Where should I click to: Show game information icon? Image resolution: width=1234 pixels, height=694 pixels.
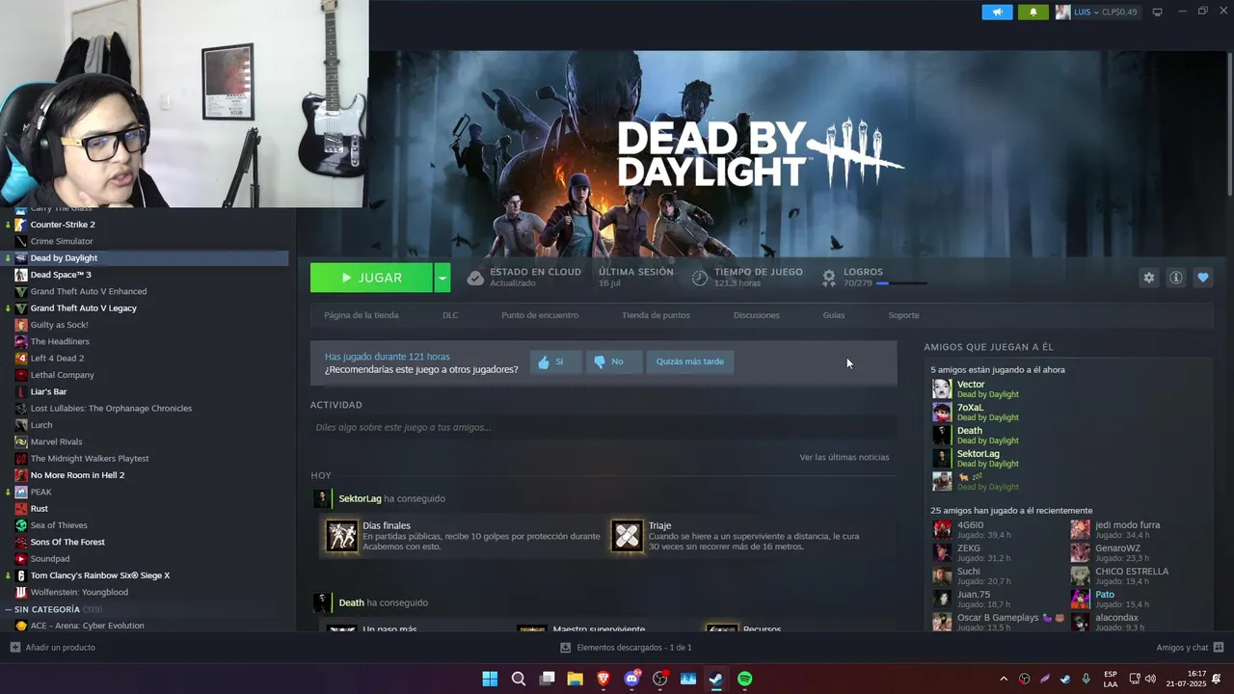coord(1176,278)
